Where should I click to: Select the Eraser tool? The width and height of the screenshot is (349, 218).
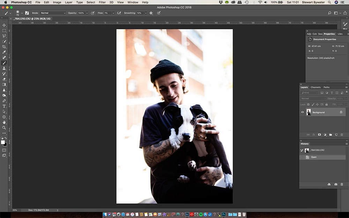[x=4, y=79]
